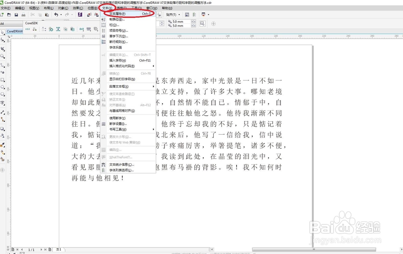Expand the application launcher dropdown arrow
403x254 pixels.
point(208,15)
